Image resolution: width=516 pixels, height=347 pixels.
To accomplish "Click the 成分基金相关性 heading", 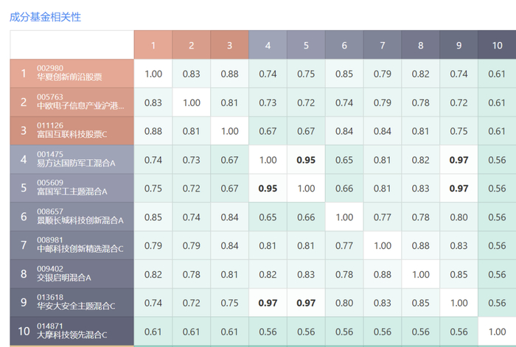I will pos(45,17).
